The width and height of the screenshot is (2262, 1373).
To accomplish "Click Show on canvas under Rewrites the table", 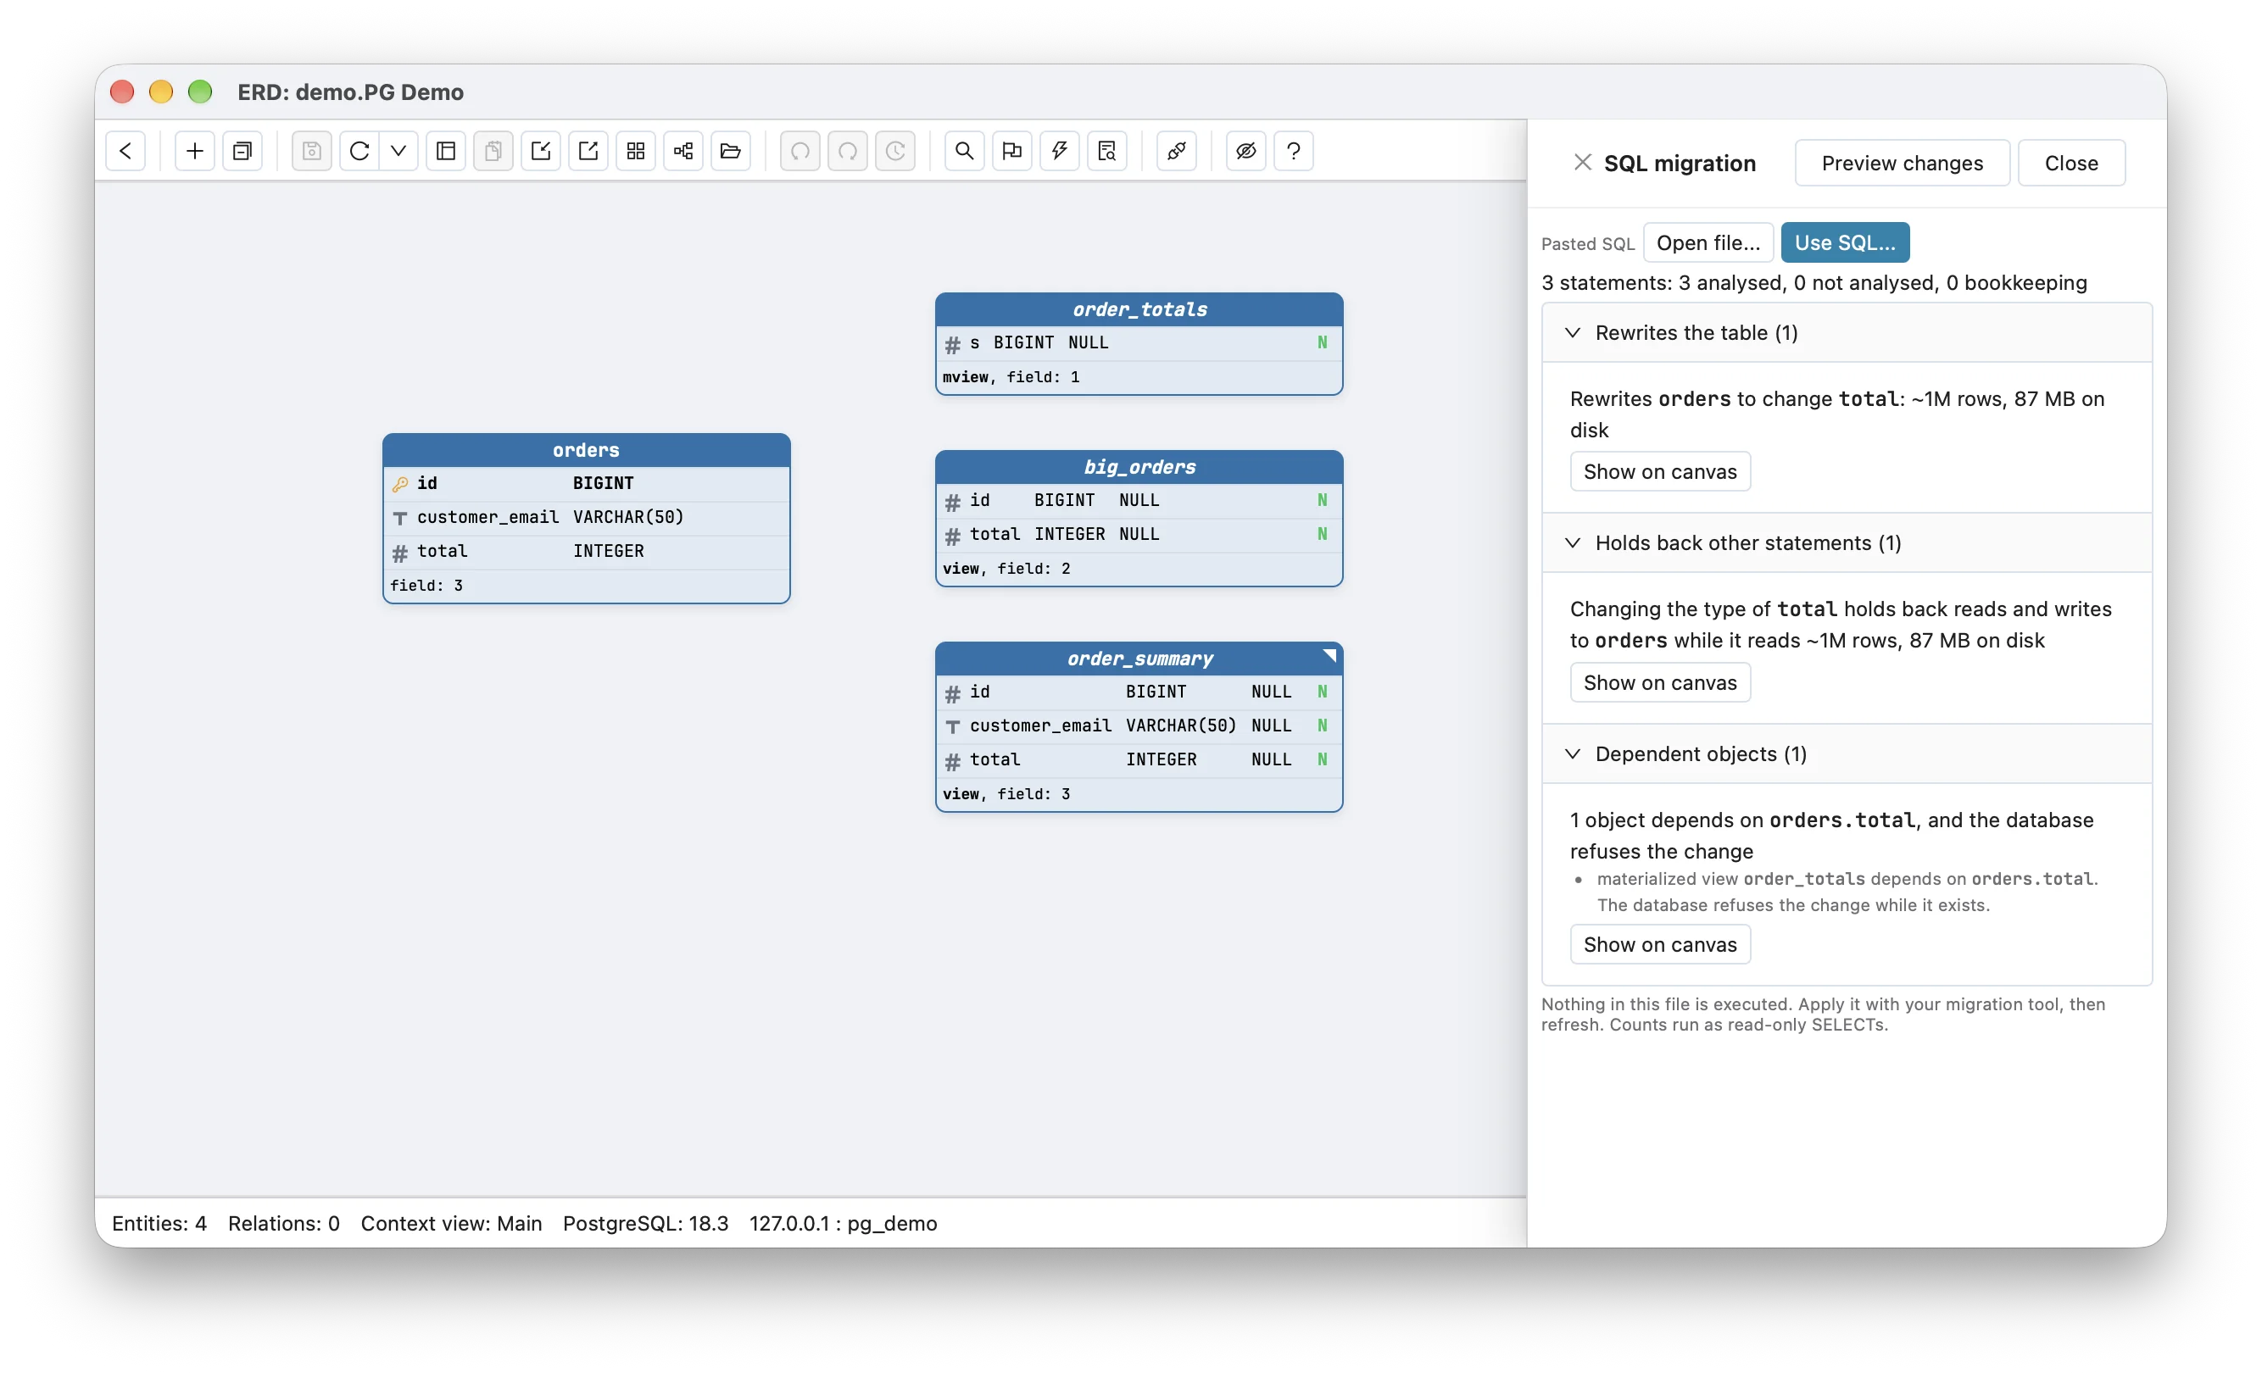I will pyautogui.click(x=1660, y=472).
